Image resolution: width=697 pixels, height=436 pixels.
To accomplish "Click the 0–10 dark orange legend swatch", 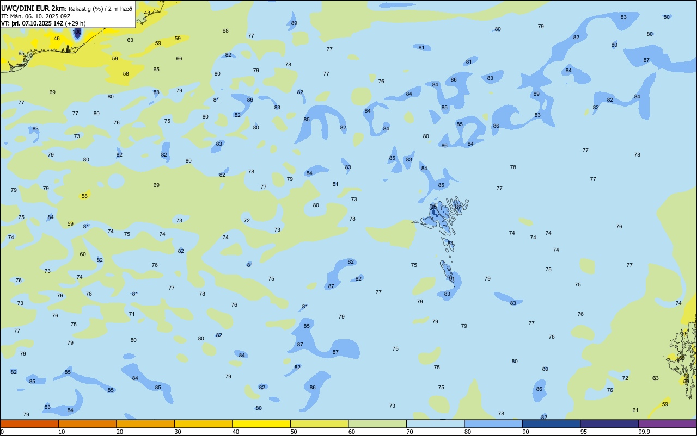I will (29, 423).
